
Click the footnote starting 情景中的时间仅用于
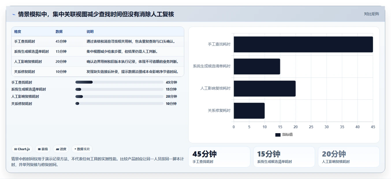[97, 162]
